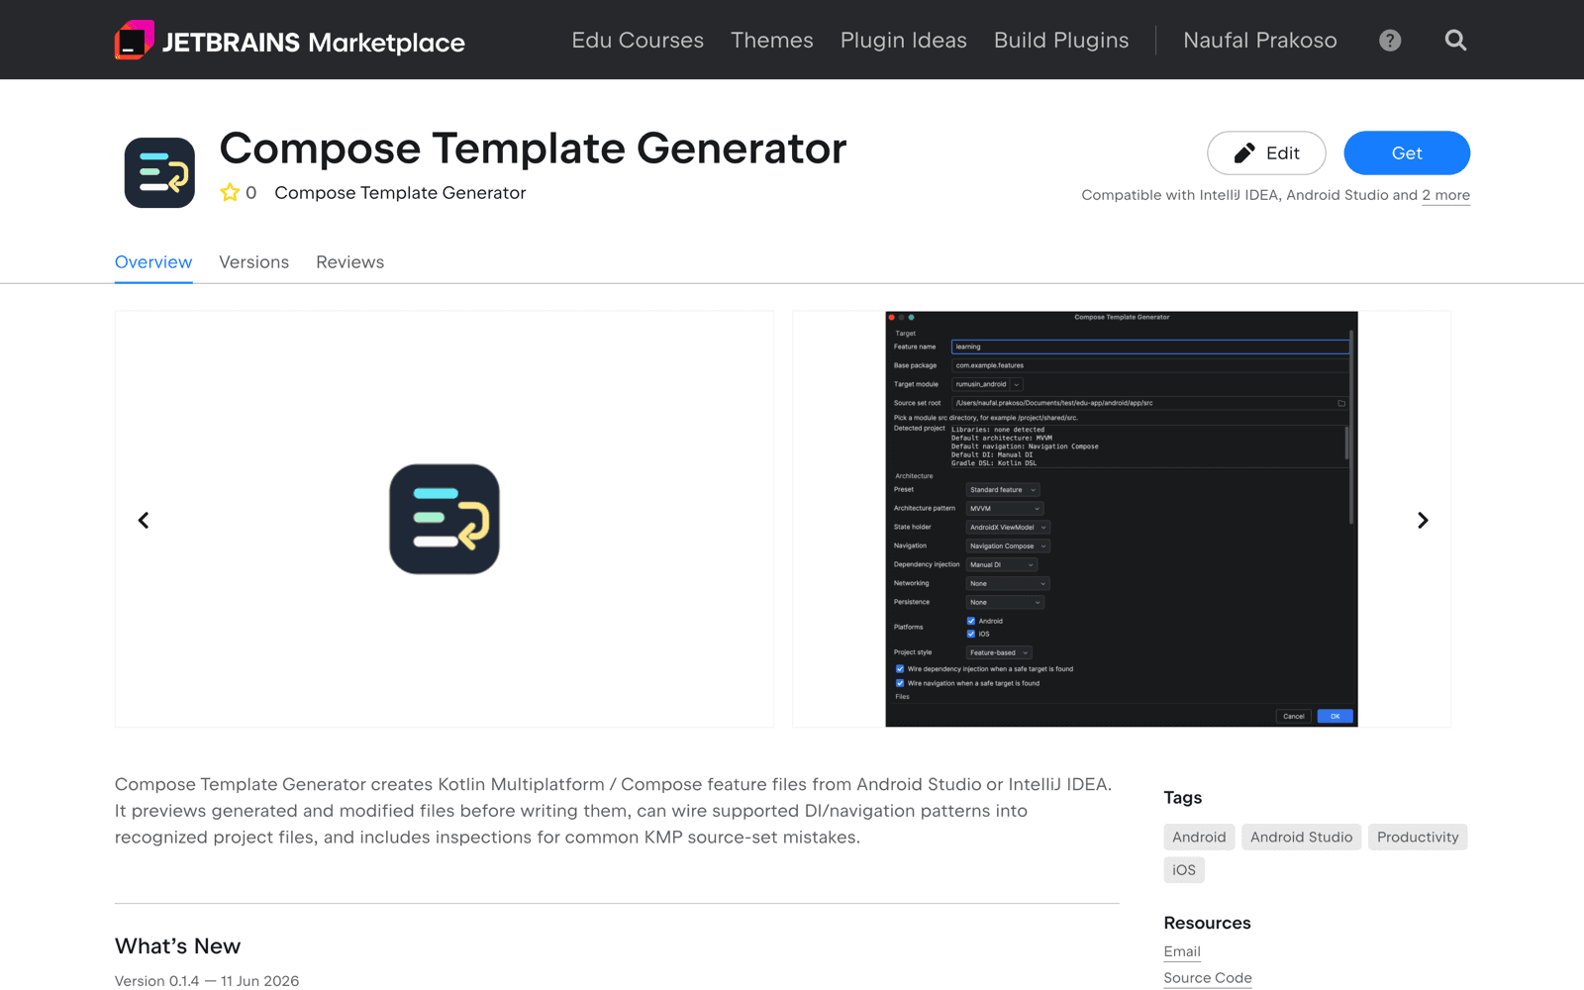
Task: Switch to the Versions tab
Action: [x=254, y=262]
